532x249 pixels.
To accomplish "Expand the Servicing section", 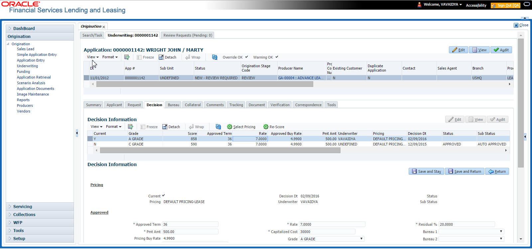I will [x=40, y=207].
